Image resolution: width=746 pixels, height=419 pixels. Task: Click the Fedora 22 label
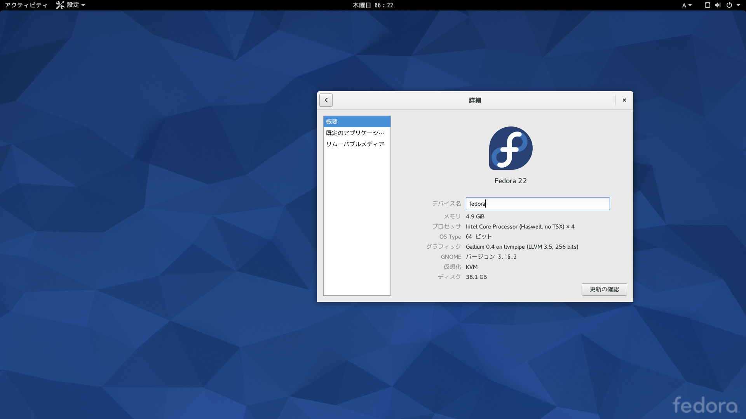(x=511, y=181)
